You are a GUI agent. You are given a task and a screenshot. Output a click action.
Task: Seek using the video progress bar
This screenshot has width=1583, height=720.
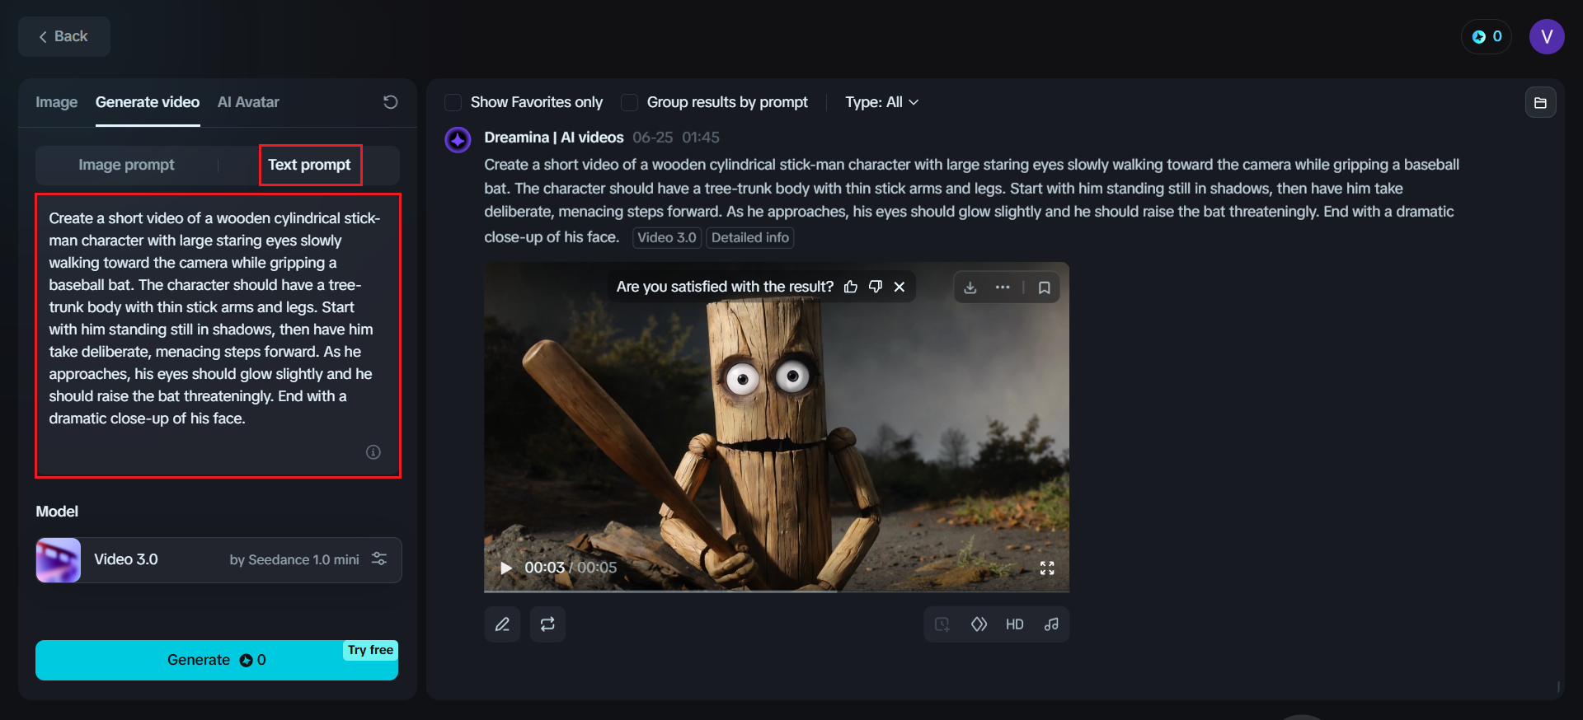pyautogui.click(x=777, y=591)
